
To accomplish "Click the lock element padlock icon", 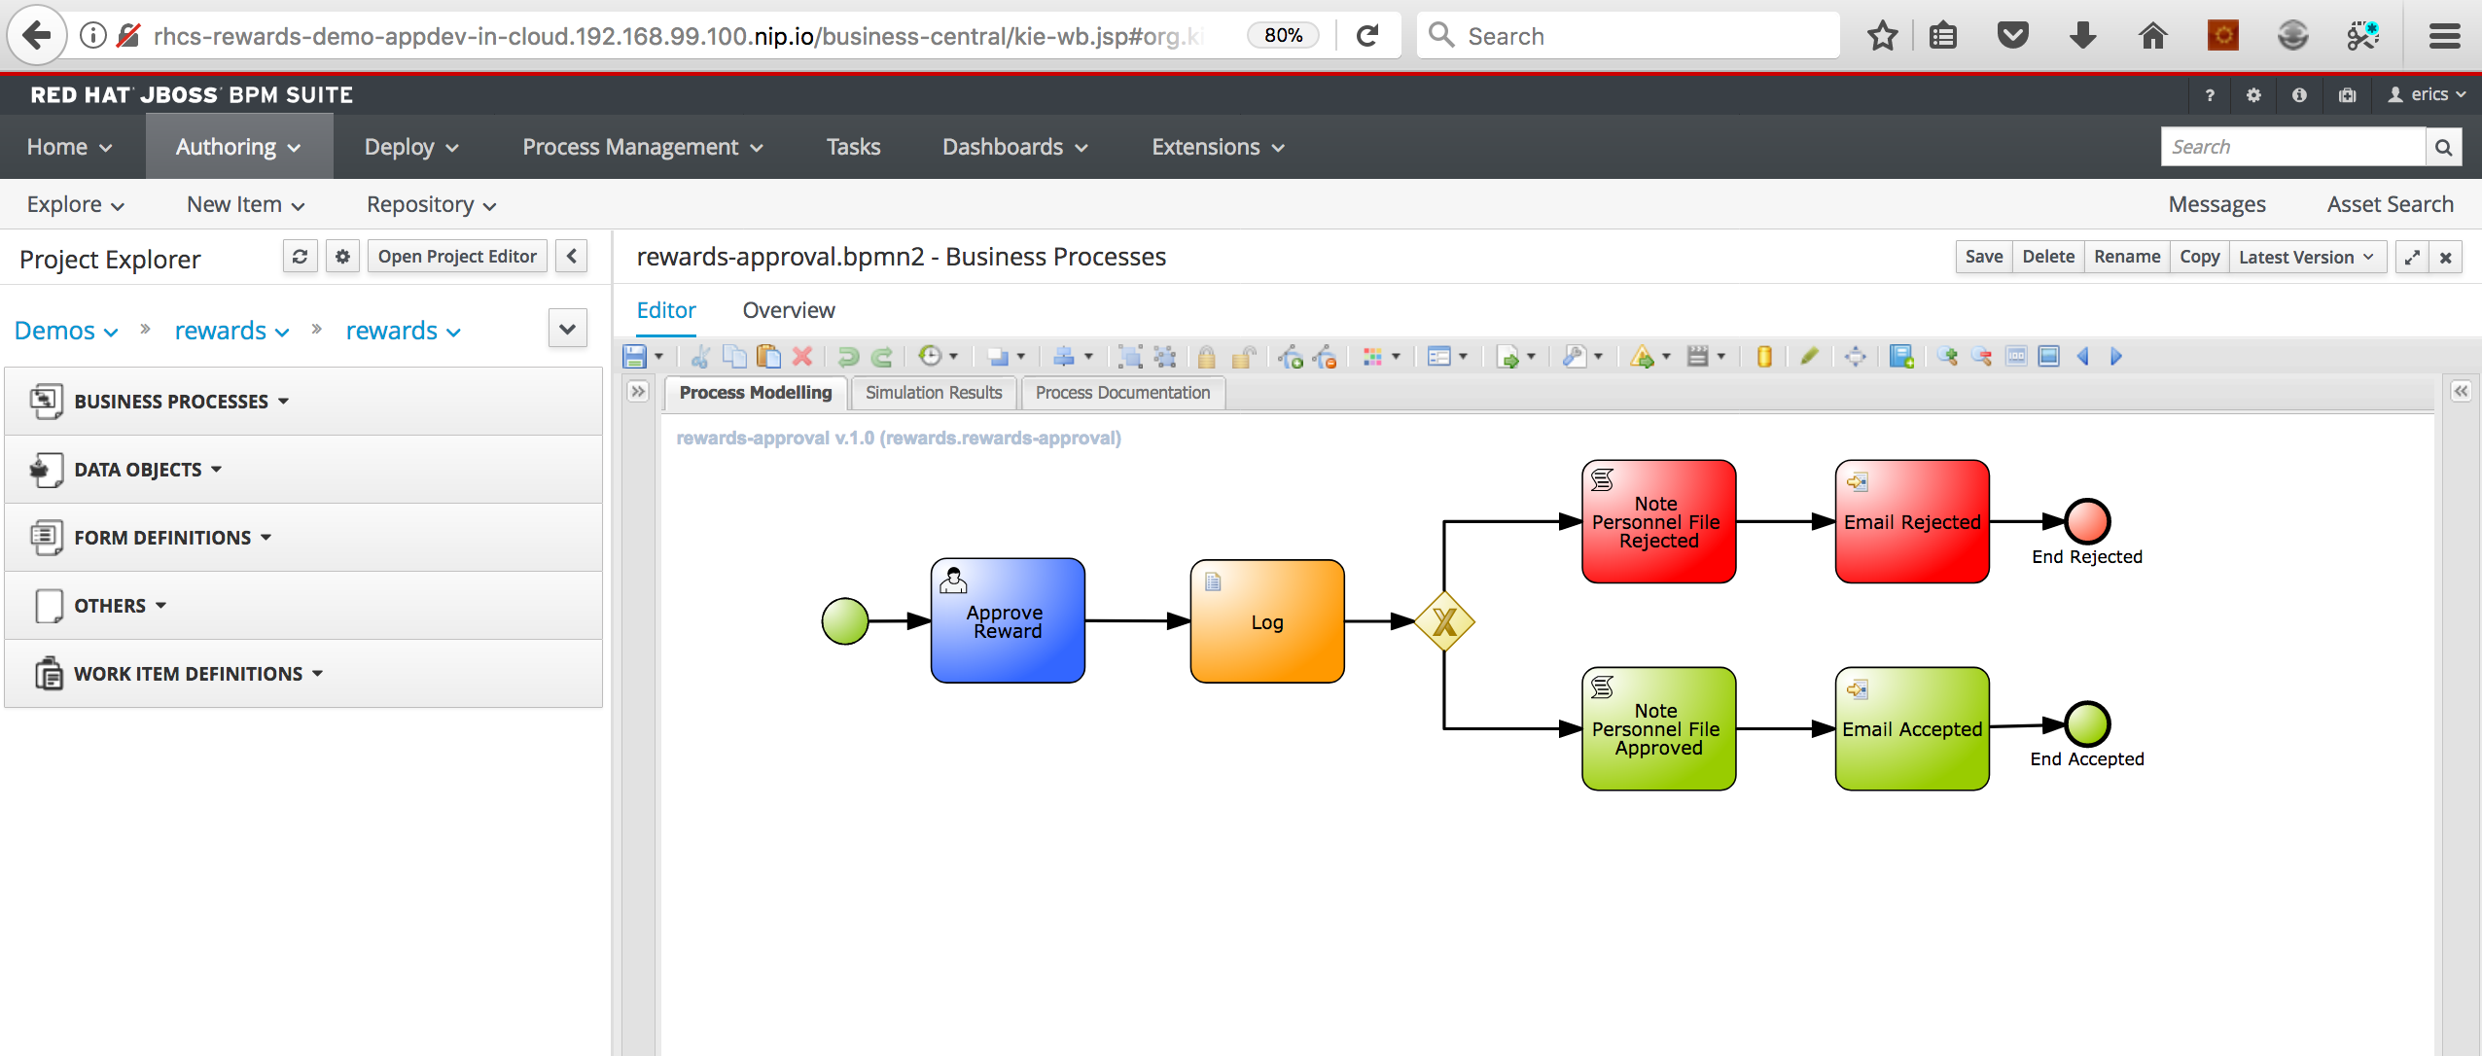I will pyautogui.click(x=1206, y=357).
